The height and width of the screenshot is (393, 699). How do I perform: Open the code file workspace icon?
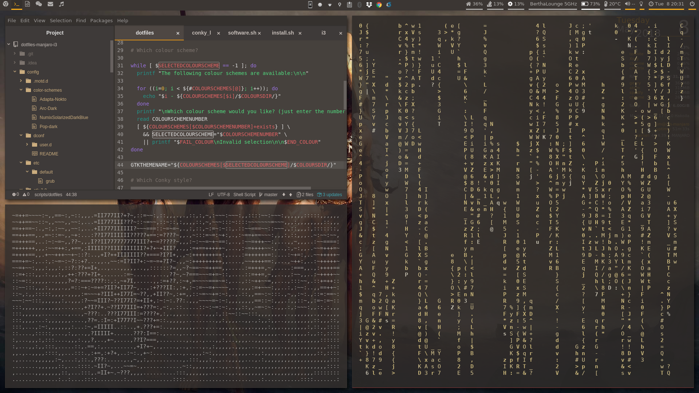tap(27, 4)
